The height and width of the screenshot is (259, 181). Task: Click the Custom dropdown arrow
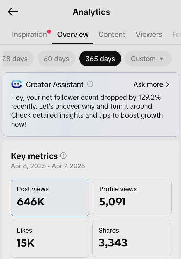tap(162, 59)
